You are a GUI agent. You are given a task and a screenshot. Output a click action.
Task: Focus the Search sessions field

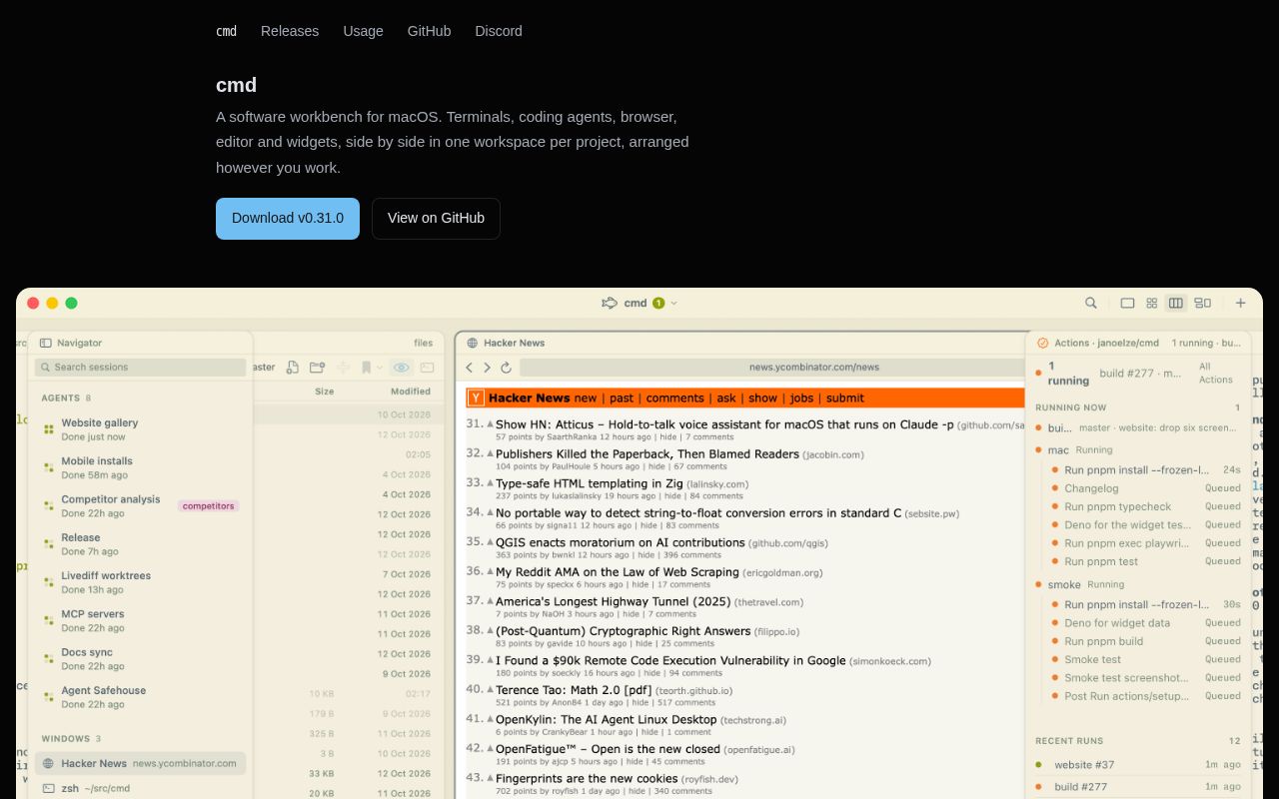[x=140, y=368]
